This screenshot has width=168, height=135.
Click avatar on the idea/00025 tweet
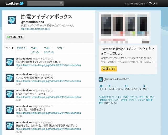point(10,78)
